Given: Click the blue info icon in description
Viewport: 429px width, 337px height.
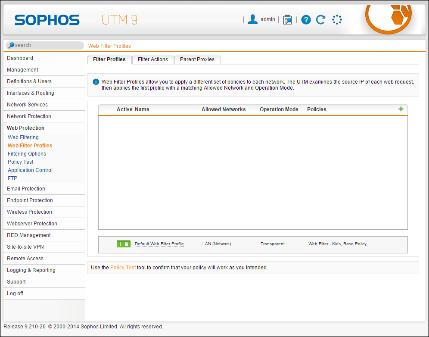Looking at the screenshot, I should point(96,82).
